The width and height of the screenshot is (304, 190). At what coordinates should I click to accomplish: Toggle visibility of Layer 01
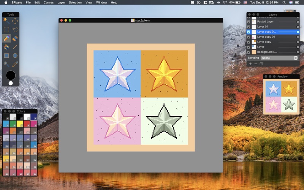pos(249,27)
